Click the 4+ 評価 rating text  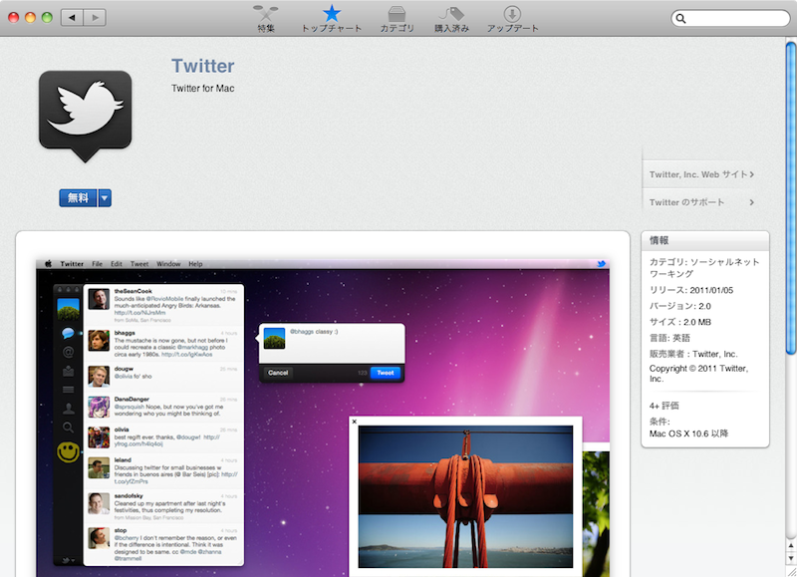664,406
